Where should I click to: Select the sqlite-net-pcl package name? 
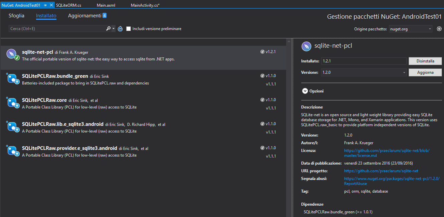[x=37, y=52]
